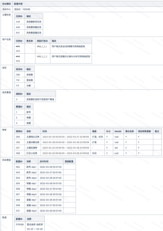Select 荣耀-day2 description cell
The image size is (163, 231).
click(x=32, y=189)
